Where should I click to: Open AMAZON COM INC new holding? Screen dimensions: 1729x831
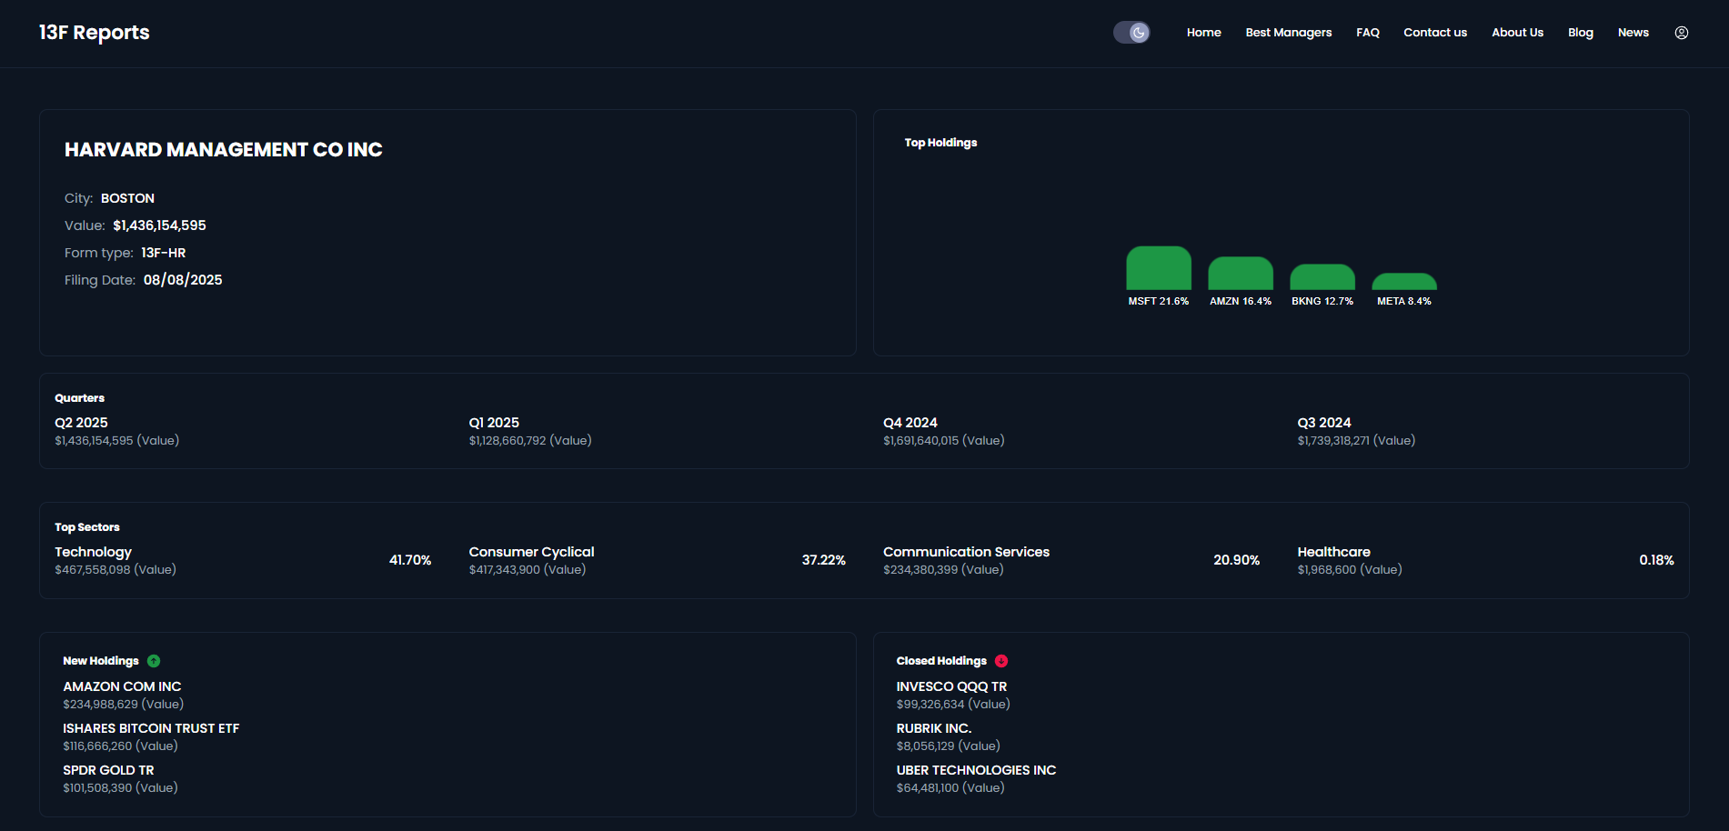point(122,686)
